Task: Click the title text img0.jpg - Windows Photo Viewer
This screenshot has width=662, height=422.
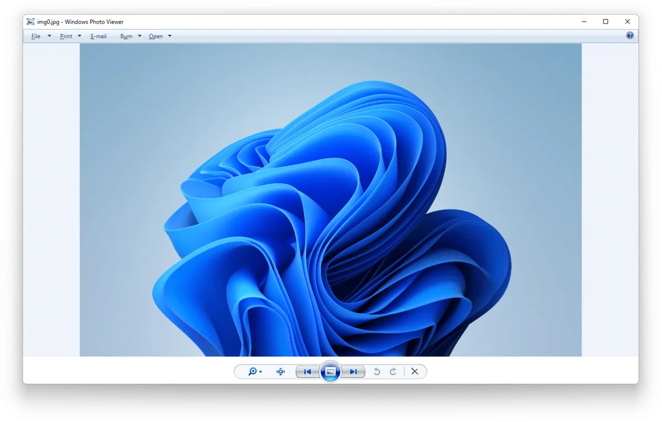Action: pos(81,22)
